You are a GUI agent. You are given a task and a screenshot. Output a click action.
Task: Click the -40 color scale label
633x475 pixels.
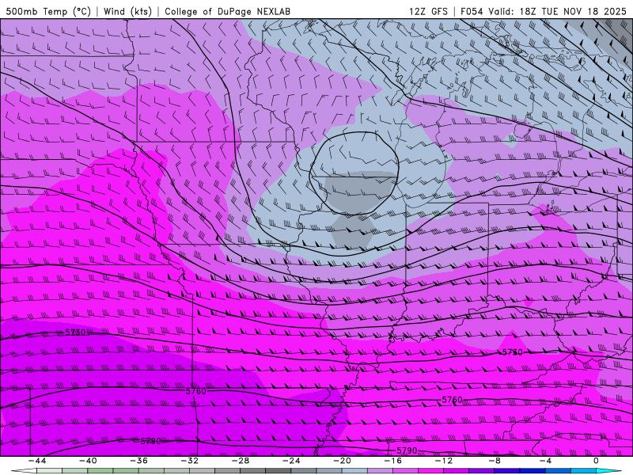click(x=88, y=461)
